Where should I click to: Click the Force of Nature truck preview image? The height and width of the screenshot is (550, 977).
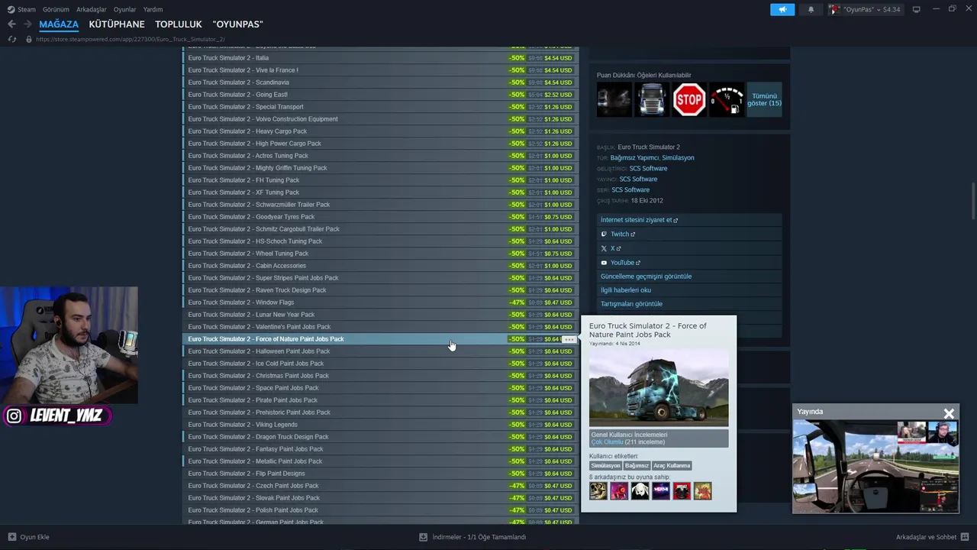(x=659, y=388)
